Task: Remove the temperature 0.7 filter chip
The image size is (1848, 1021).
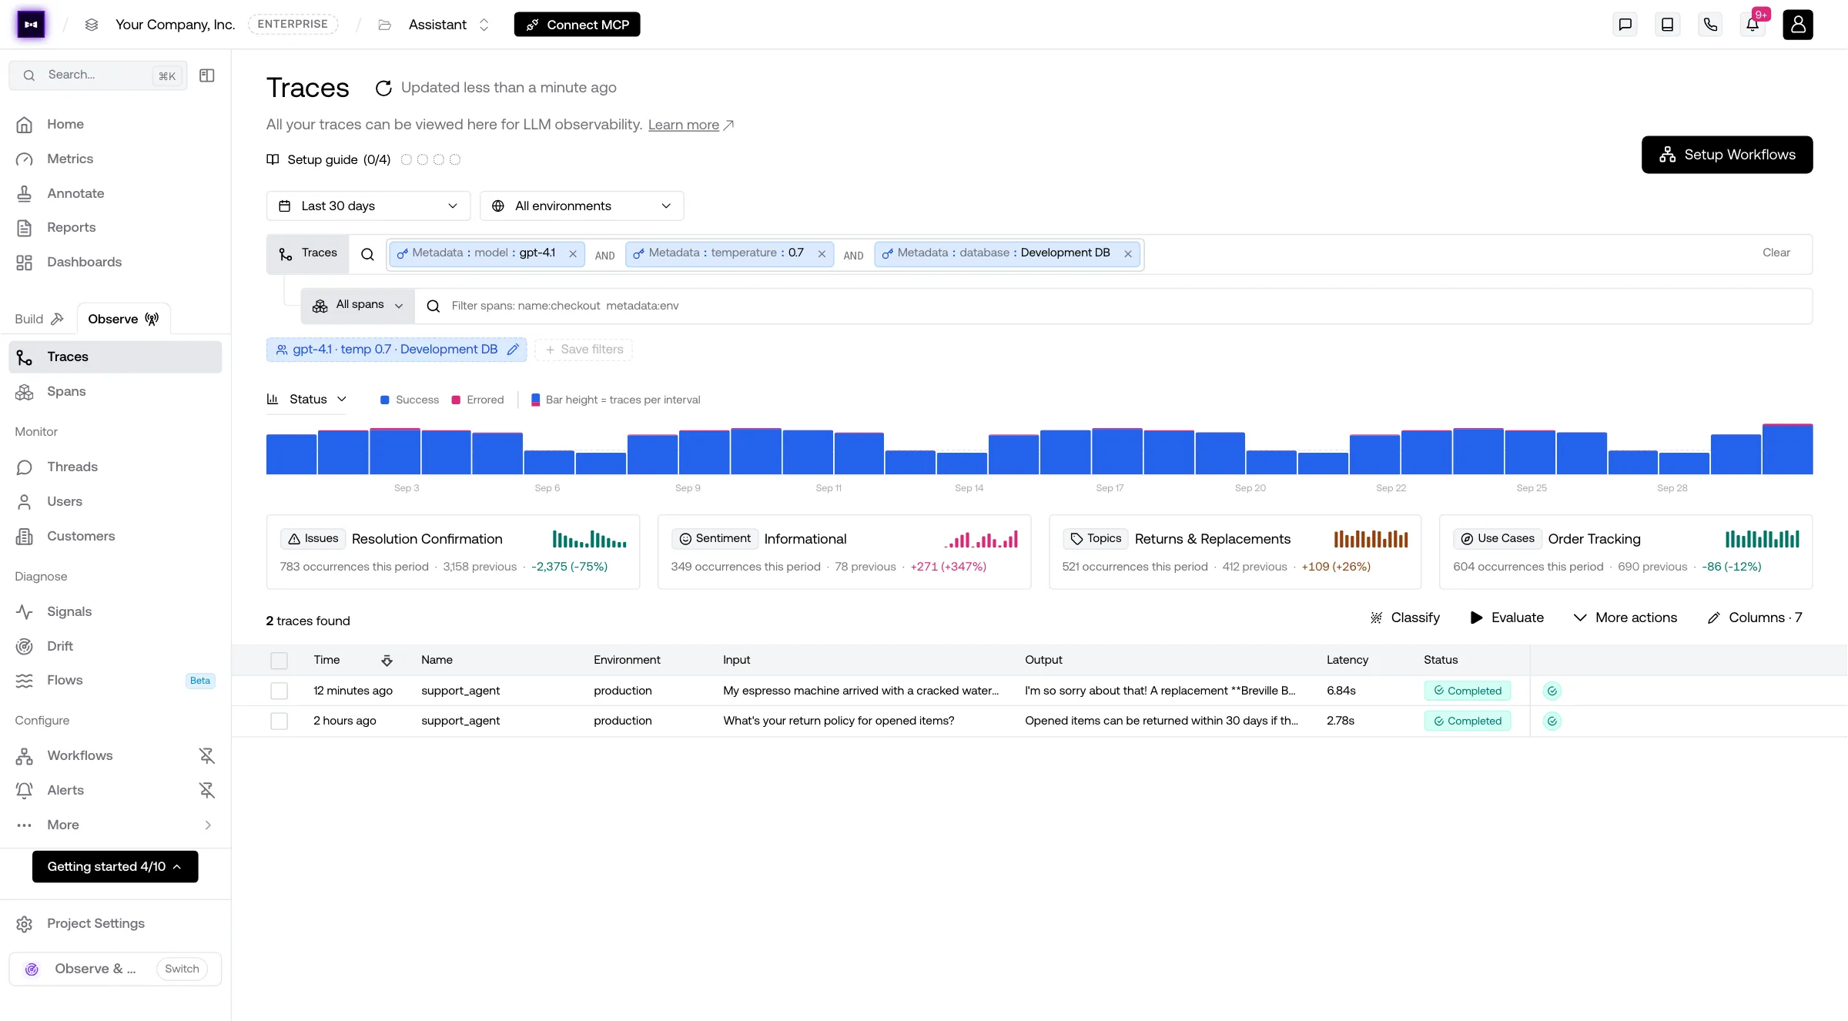Action: coord(822,254)
